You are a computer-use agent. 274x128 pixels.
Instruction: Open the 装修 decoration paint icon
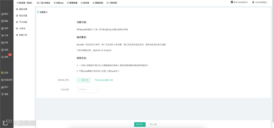(x=3, y=94)
